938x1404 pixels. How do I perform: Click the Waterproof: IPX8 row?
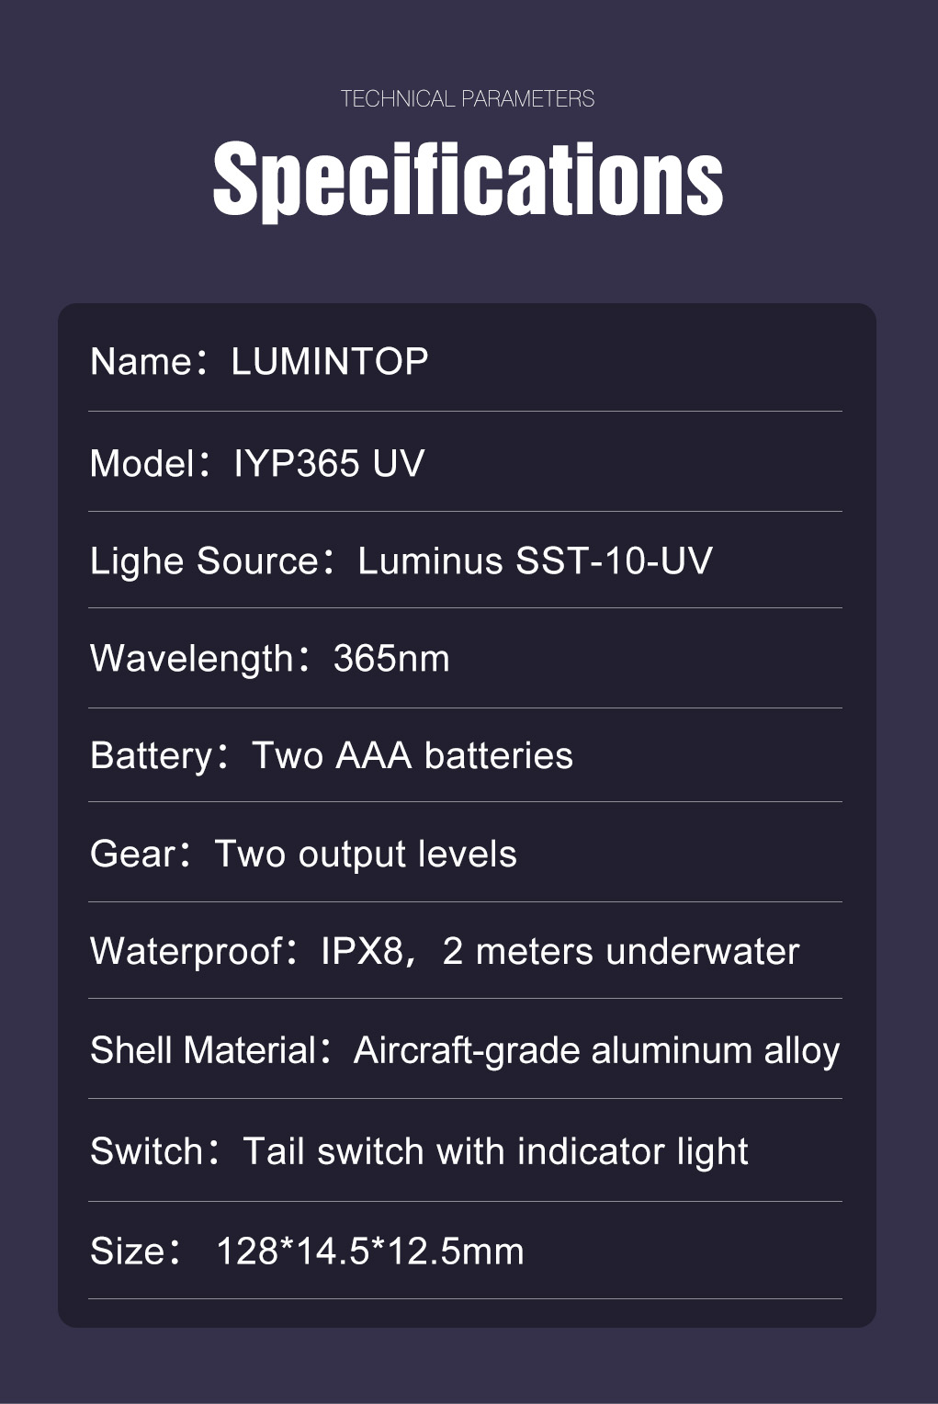[465, 951]
